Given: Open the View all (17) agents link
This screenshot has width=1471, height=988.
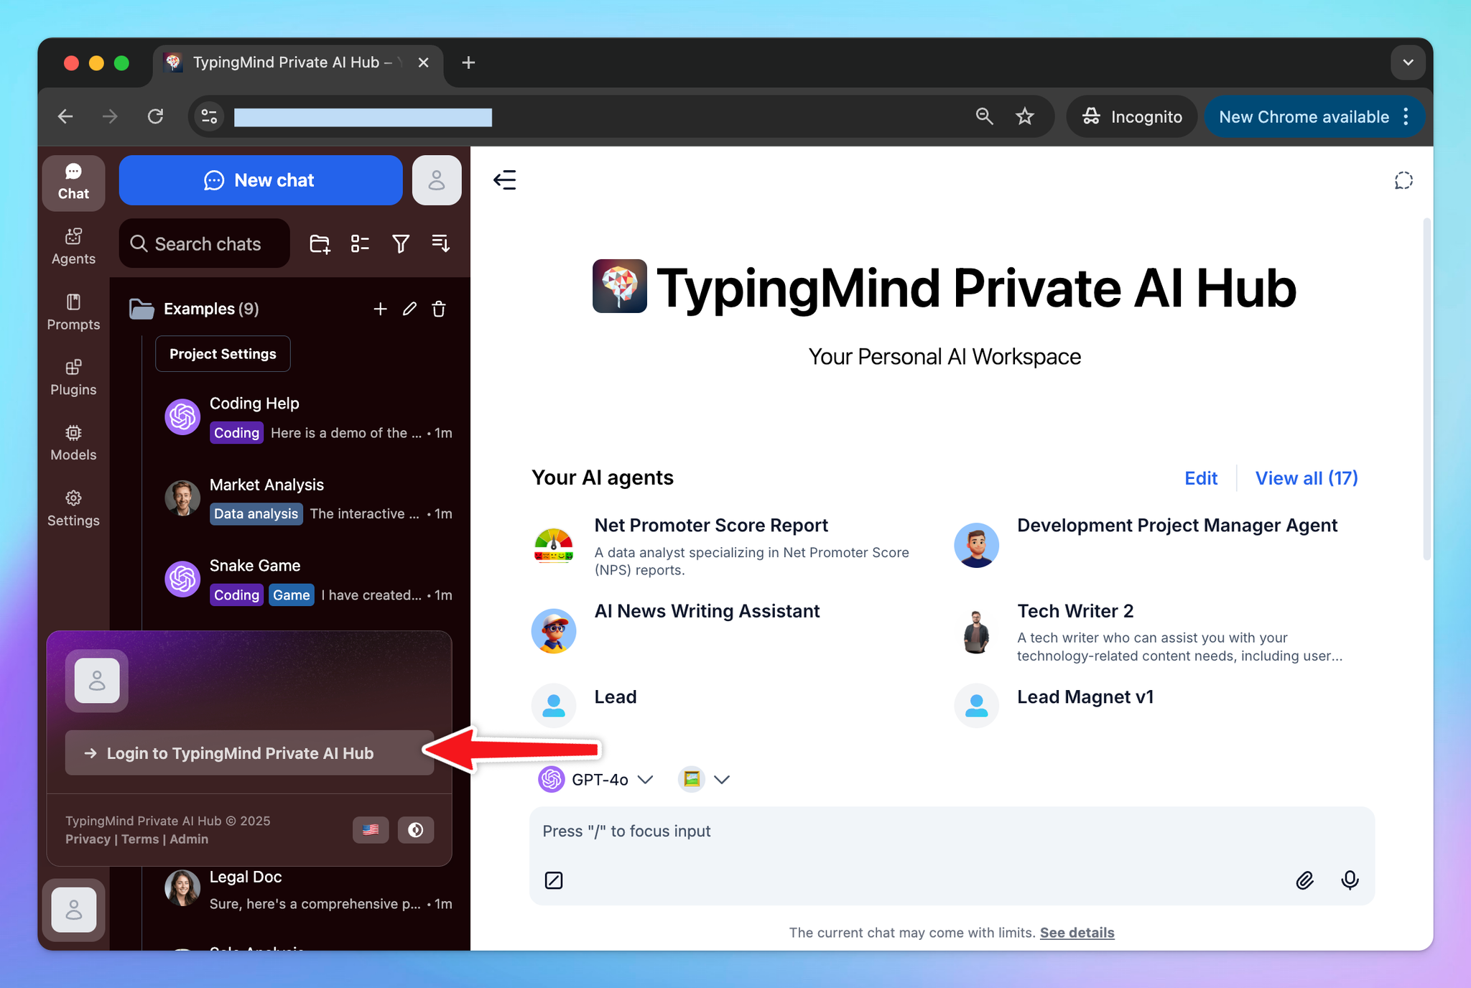Looking at the screenshot, I should coord(1306,478).
